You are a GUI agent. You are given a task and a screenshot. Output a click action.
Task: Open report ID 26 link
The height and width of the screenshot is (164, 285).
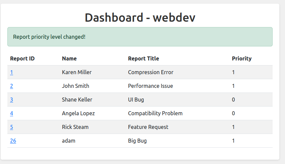(13, 141)
